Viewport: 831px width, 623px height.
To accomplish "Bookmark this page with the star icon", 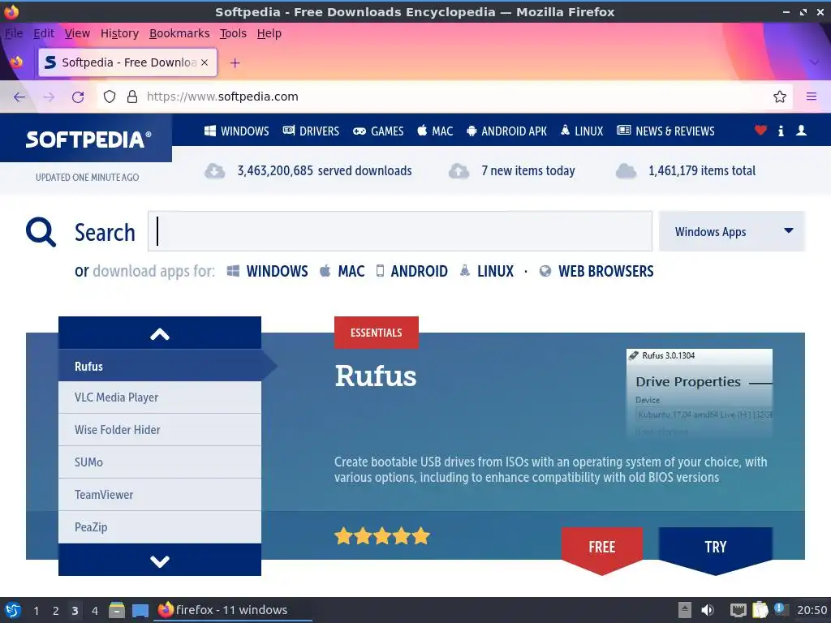I will point(780,97).
